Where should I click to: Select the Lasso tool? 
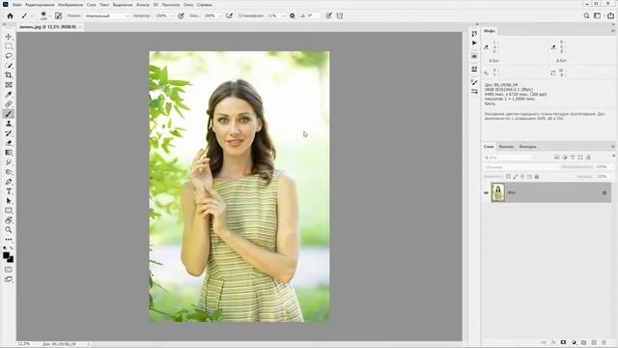[x=9, y=56]
